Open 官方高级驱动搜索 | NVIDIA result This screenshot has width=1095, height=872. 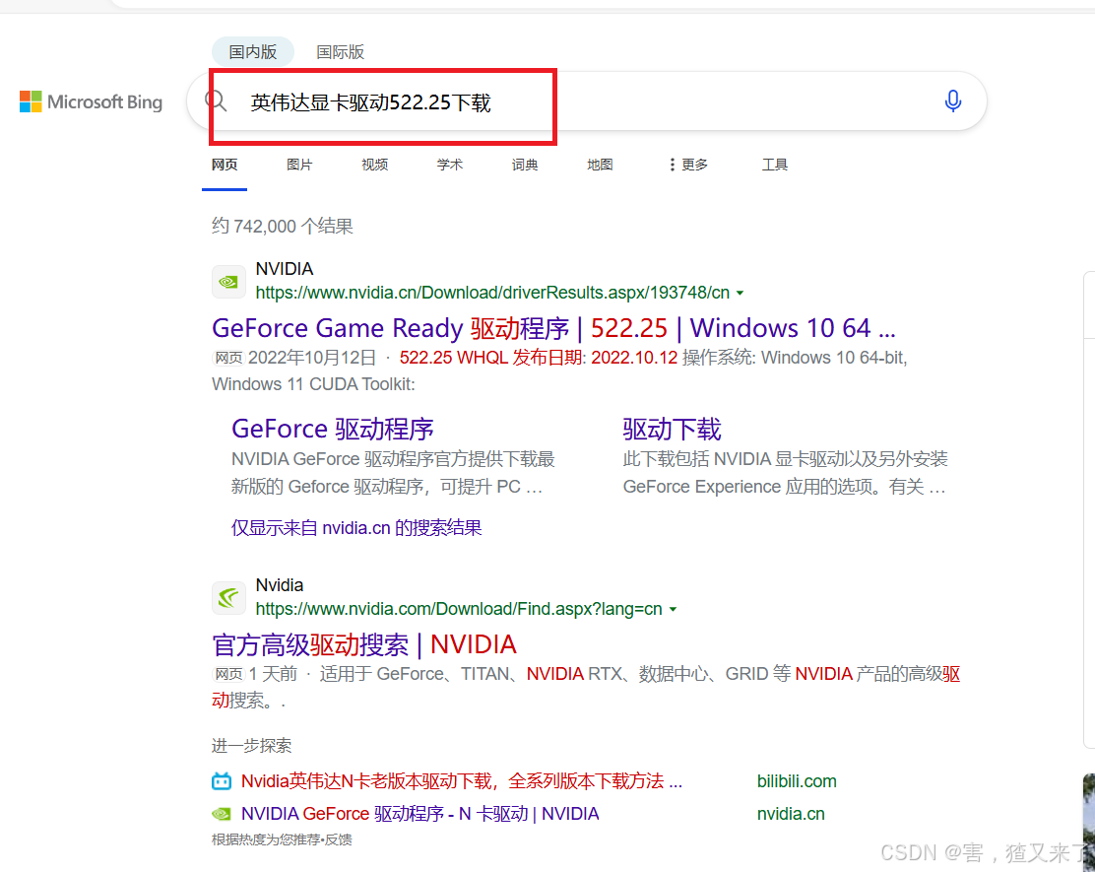363,644
